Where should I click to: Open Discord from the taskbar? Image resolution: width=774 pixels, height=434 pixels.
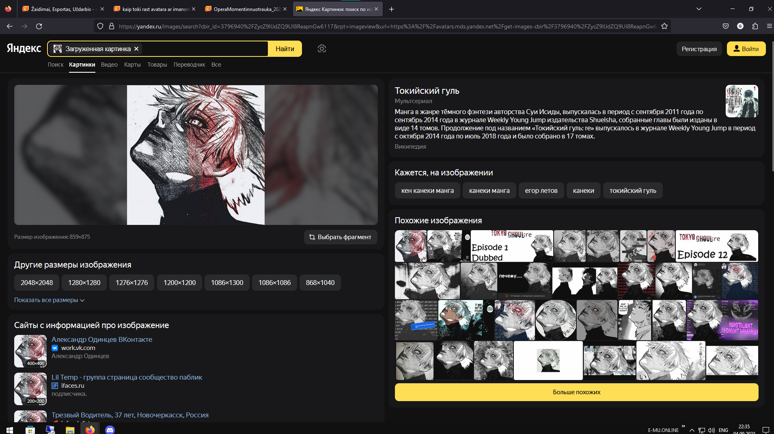tap(110, 430)
